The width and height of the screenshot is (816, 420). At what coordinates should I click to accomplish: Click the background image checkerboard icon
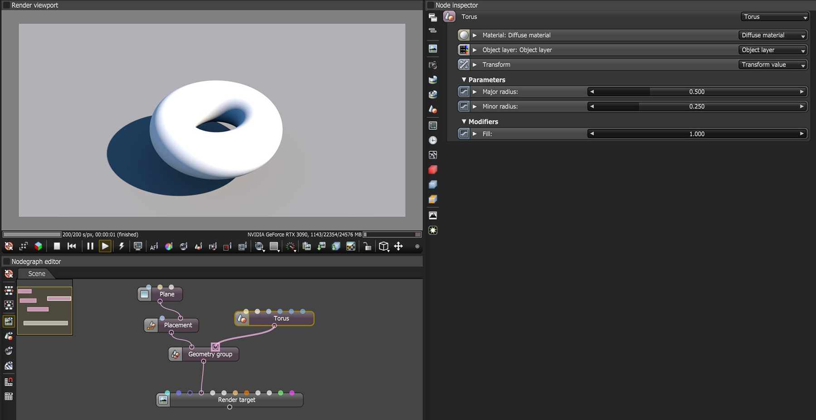pyautogui.click(x=350, y=246)
